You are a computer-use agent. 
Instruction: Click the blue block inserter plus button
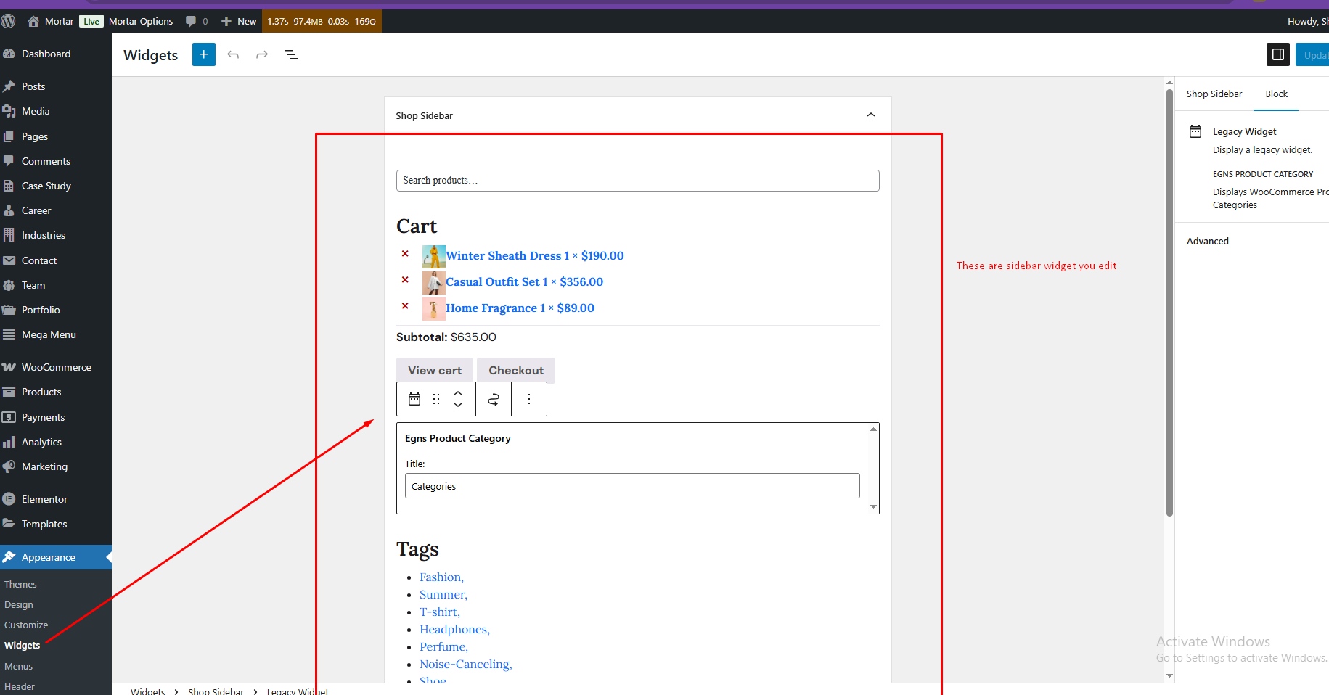204,54
